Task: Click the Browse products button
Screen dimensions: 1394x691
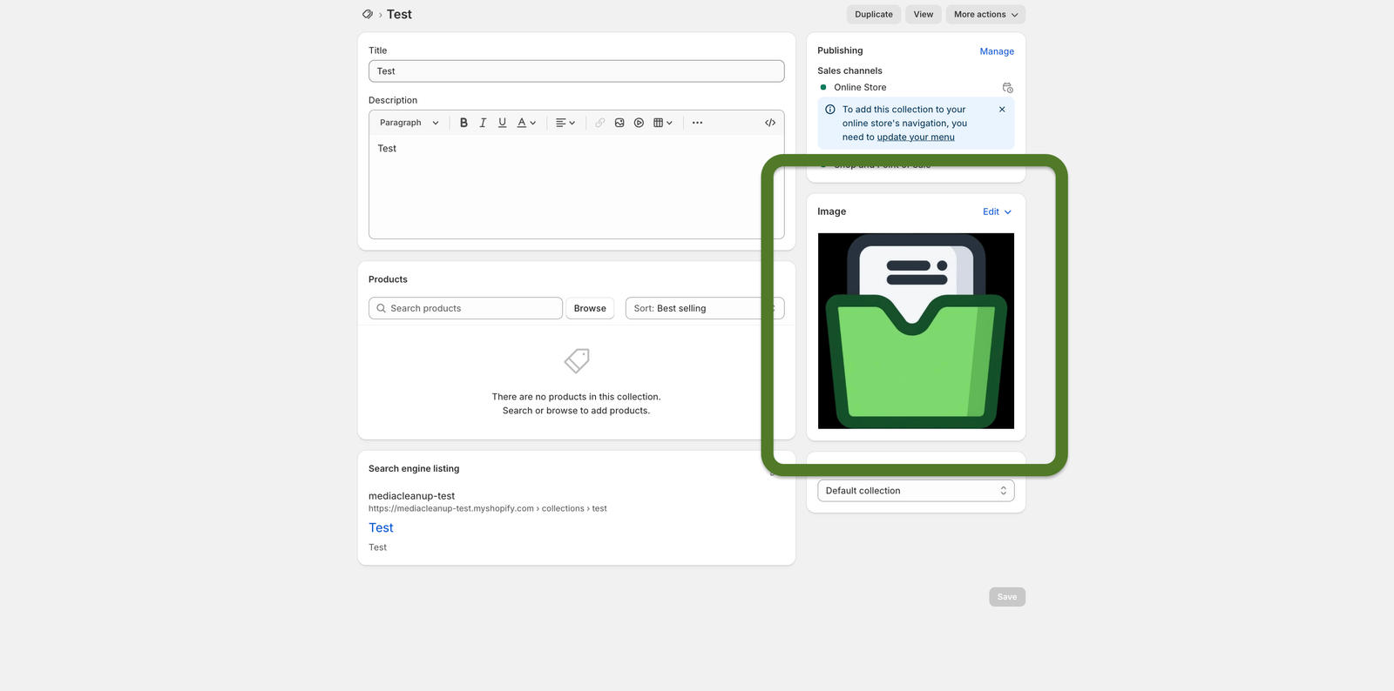Action: [x=590, y=308]
